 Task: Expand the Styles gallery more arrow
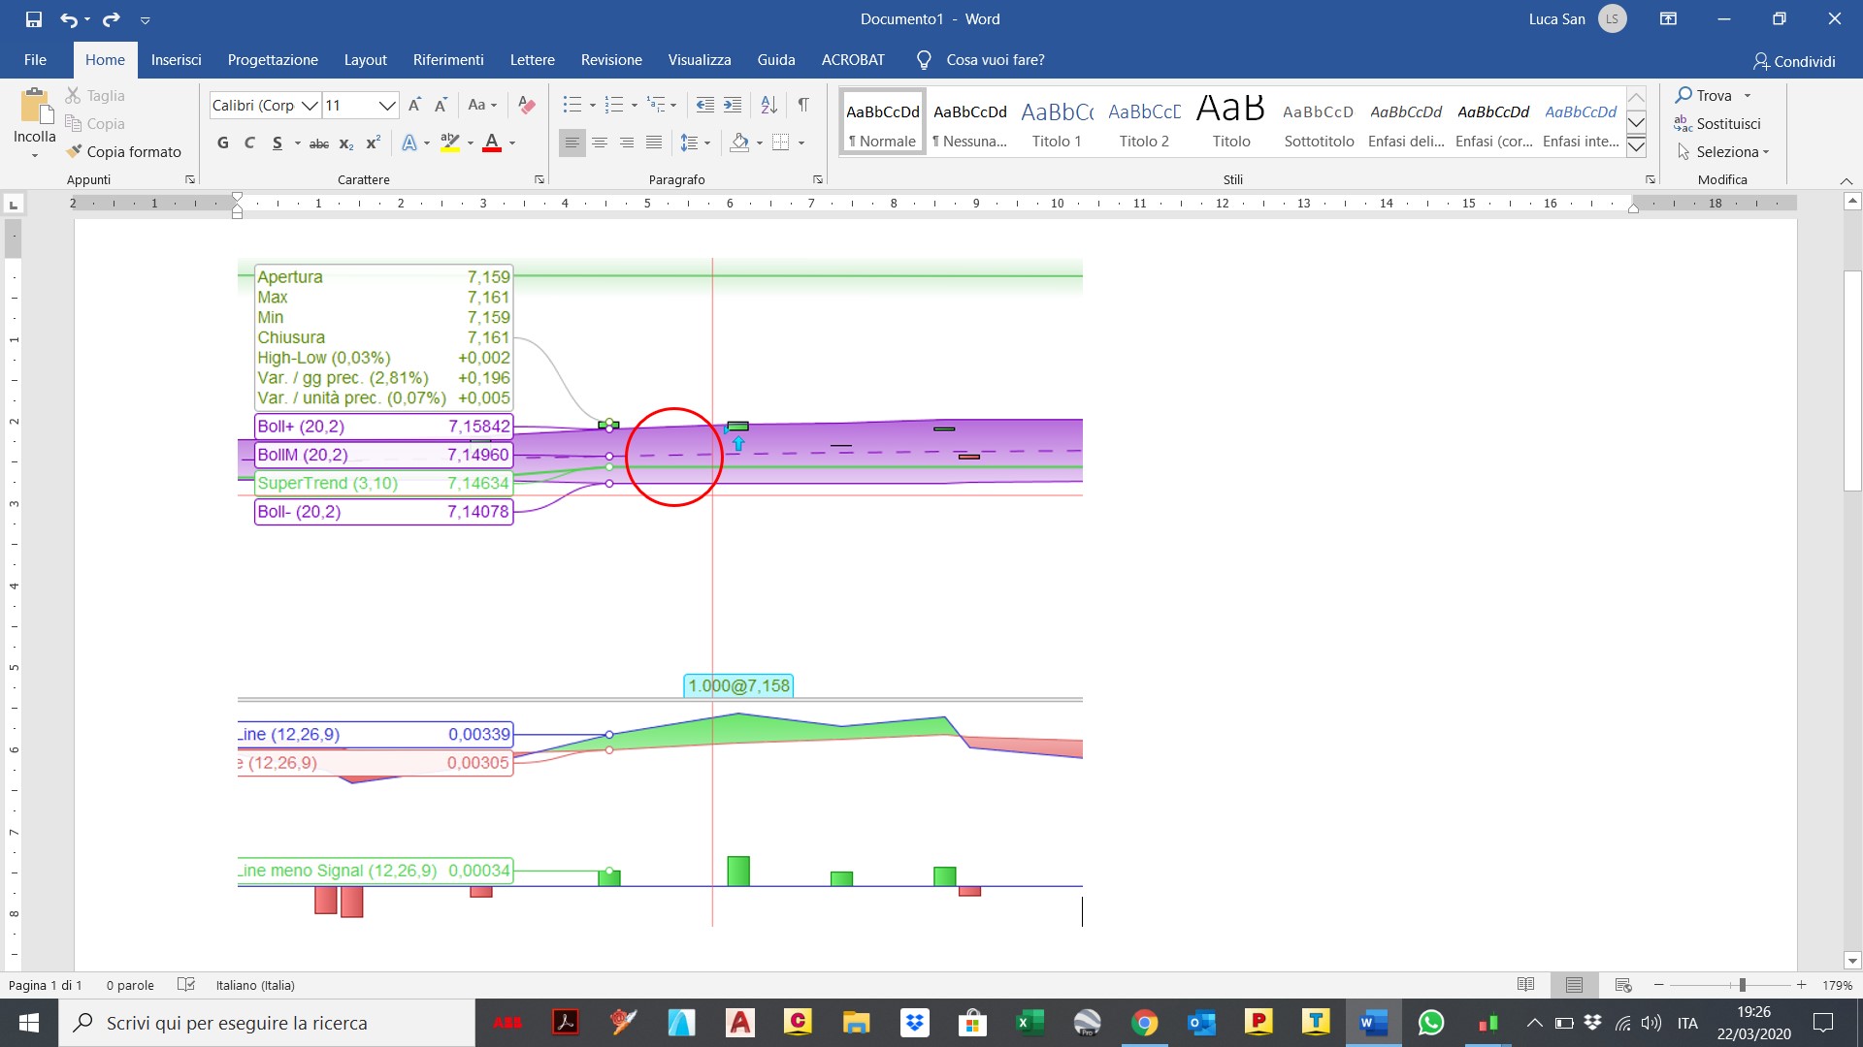coord(1636,146)
